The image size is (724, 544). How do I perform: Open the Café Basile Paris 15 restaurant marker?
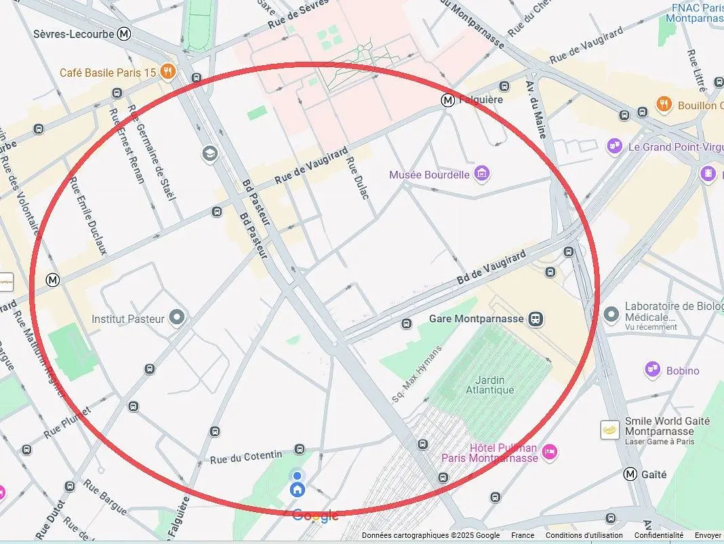pos(167,73)
